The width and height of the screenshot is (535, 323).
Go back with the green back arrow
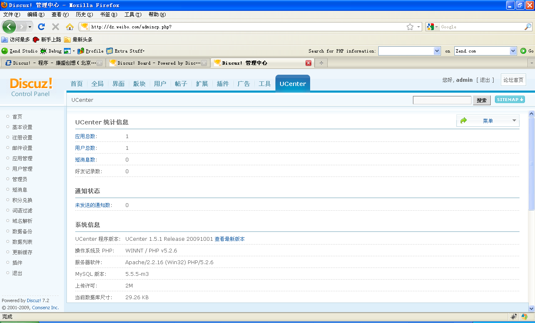[x=9, y=27]
